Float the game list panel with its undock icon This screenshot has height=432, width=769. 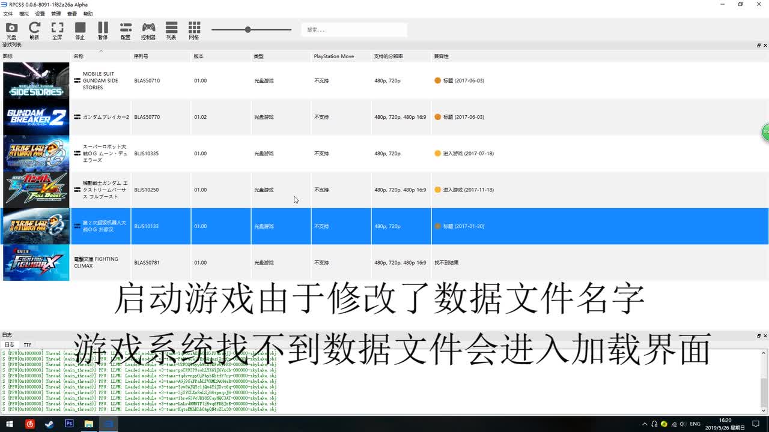click(x=759, y=45)
